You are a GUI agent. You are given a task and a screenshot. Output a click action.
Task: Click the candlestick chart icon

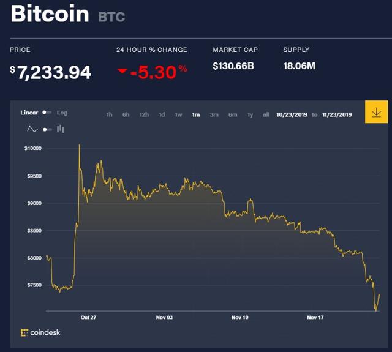[60, 129]
